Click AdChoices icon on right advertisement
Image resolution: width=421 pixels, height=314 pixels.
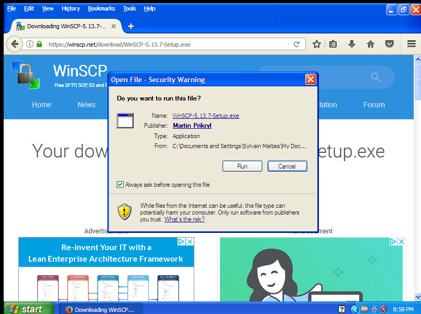pos(393,242)
